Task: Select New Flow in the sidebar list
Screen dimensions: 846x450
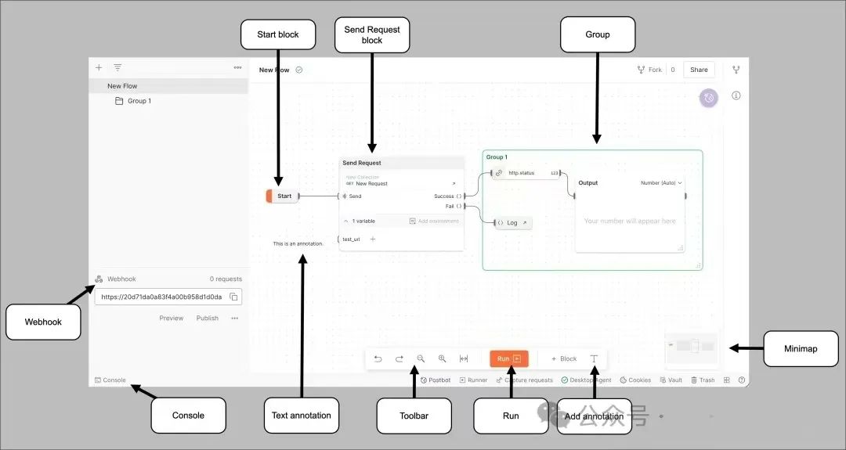Action: coord(122,86)
